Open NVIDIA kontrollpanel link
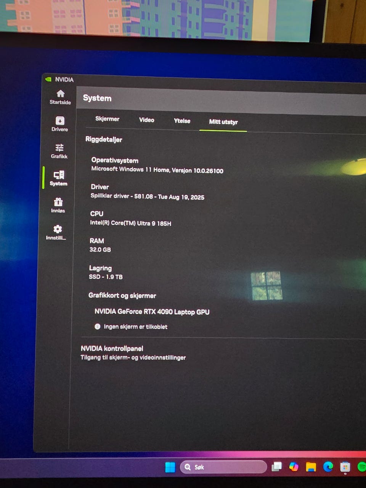Viewport: 366px width, 488px height. pyautogui.click(x=112, y=348)
